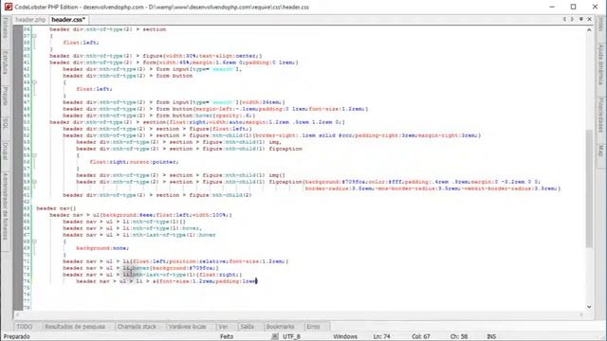
Task: Open the Ajuda dinâmica side tab
Action: click(600, 64)
